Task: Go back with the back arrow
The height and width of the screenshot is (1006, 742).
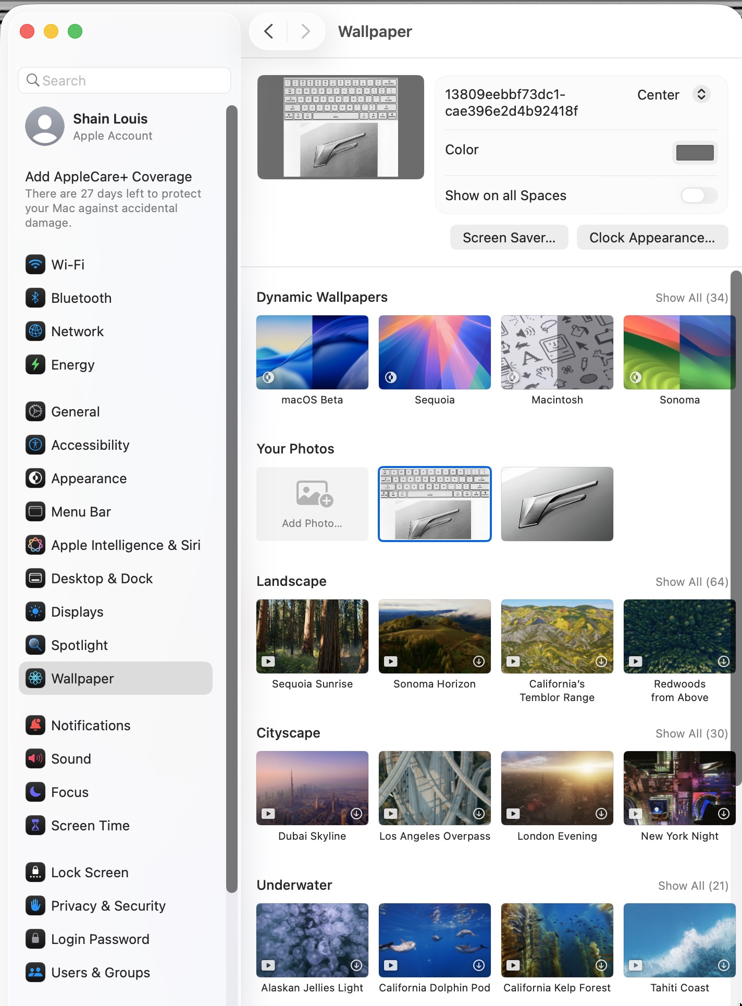Action: (x=269, y=31)
